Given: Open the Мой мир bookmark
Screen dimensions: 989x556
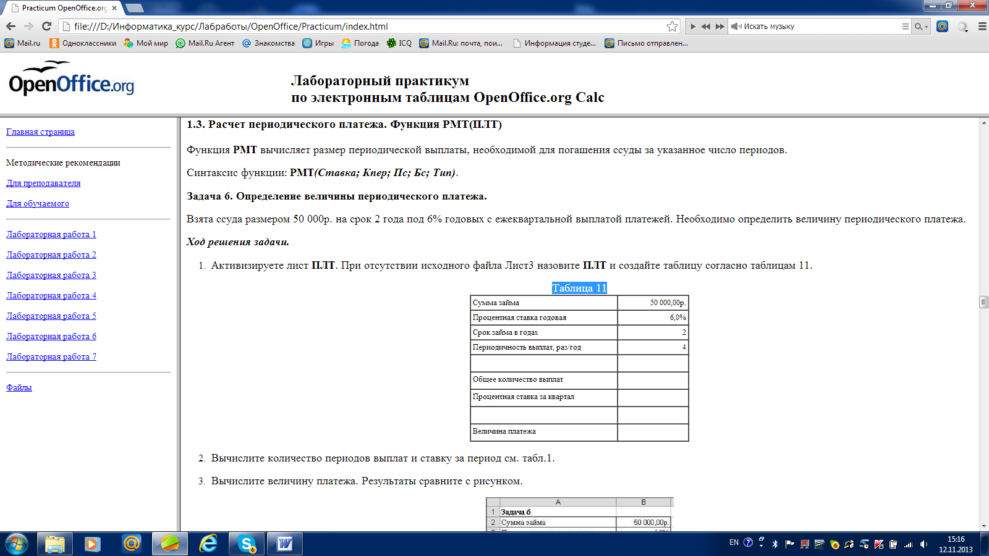Looking at the screenshot, I should point(146,43).
